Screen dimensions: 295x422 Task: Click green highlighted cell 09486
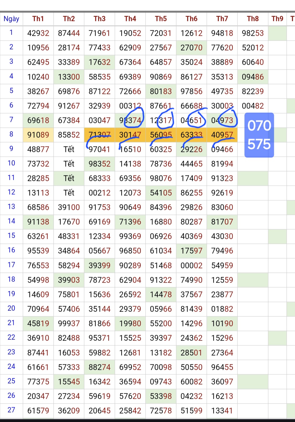(253, 77)
